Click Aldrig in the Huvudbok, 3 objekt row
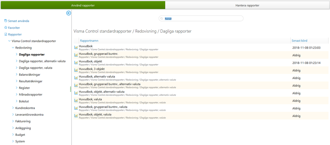Image resolution: width=330 pixels, height=145 pixels. click(x=296, y=70)
